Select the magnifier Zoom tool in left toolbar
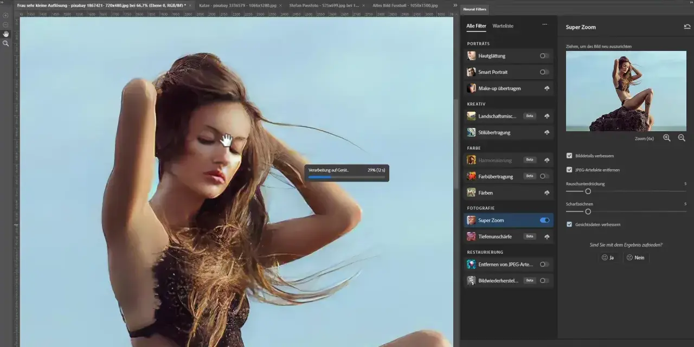Screen dimensions: 694x347 click(x=5, y=43)
